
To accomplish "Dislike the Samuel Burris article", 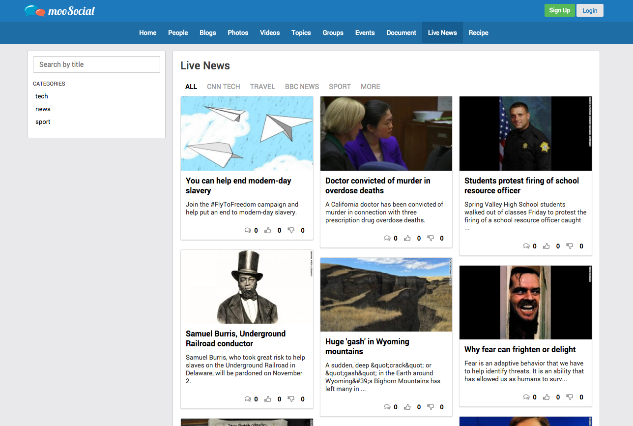I will 291,399.
